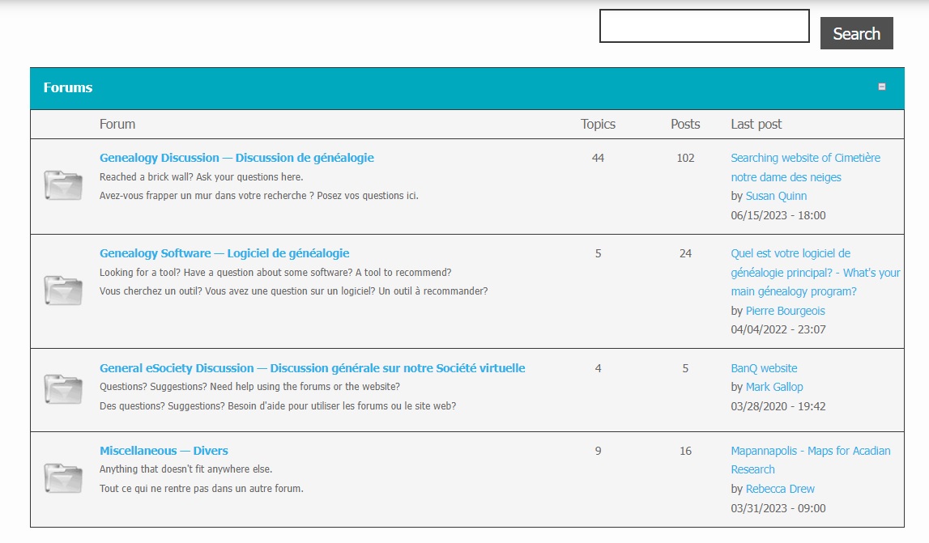929x543 pixels.
Task: Click the search input field
Action: (704, 26)
